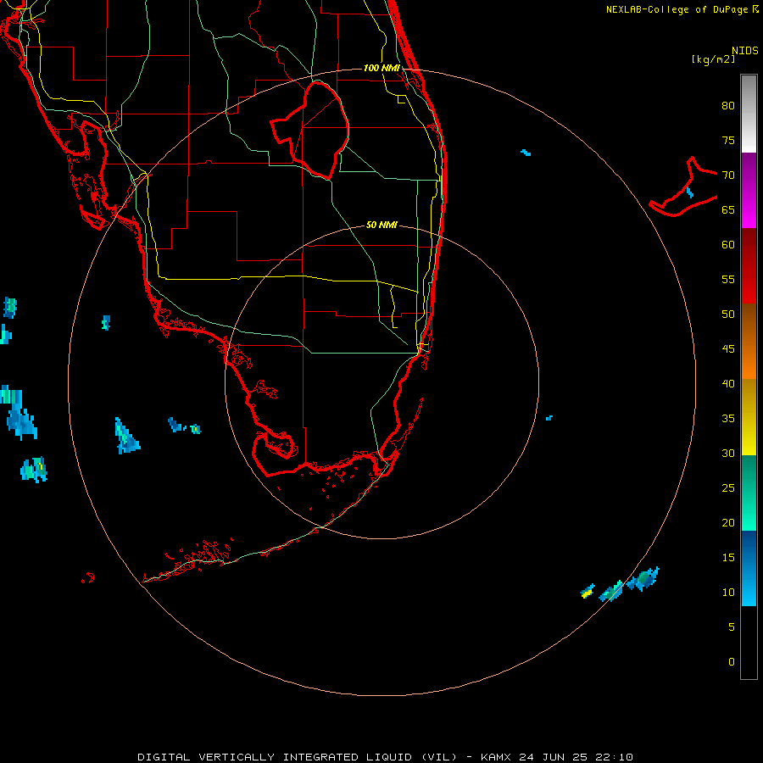Click the yellow-core storm cell in the southeast
Image resolution: width=763 pixels, height=763 pixels.
point(588,593)
